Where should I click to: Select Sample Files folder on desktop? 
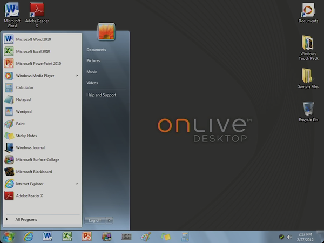(x=308, y=78)
